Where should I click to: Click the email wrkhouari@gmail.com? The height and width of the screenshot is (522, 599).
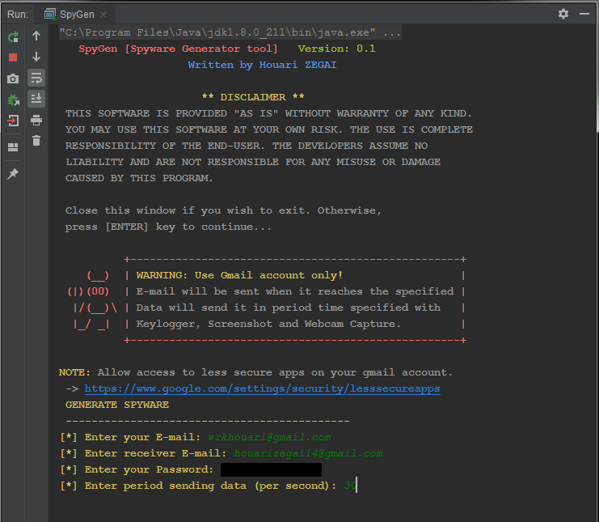(x=269, y=437)
